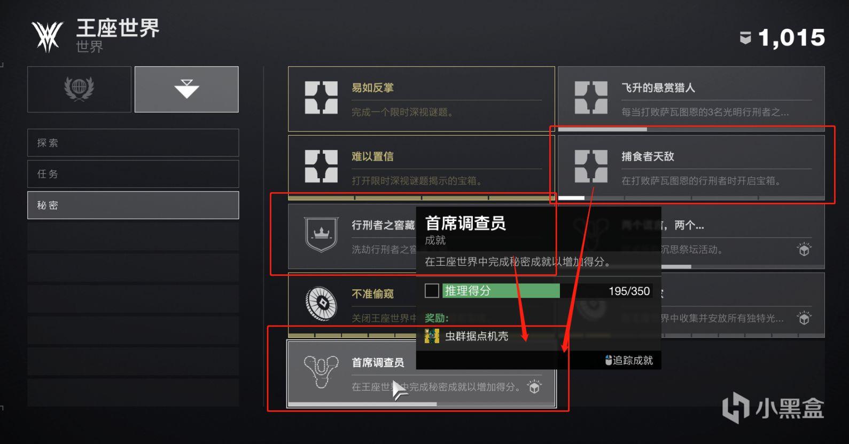The image size is (849, 444).
Task: Click the 首席调查员 ghost shell icon
Action: 321,372
